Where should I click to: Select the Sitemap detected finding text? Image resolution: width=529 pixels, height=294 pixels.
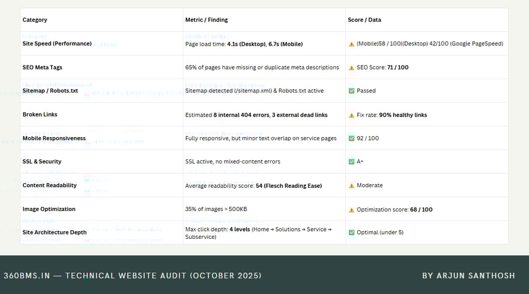pyautogui.click(x=254, y=91)
